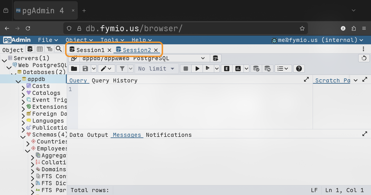Click the View Data table grid icon
This screenshot has height=195, width=371.
pos(40,49)
